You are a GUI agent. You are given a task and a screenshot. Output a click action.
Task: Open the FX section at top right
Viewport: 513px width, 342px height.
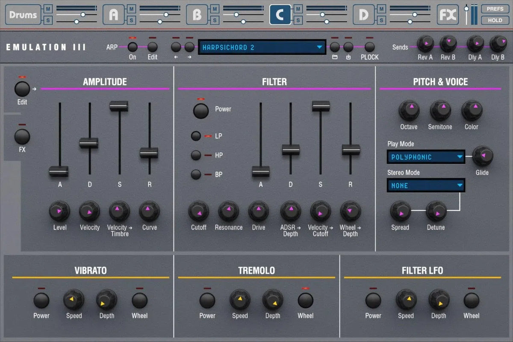(448, 15)
